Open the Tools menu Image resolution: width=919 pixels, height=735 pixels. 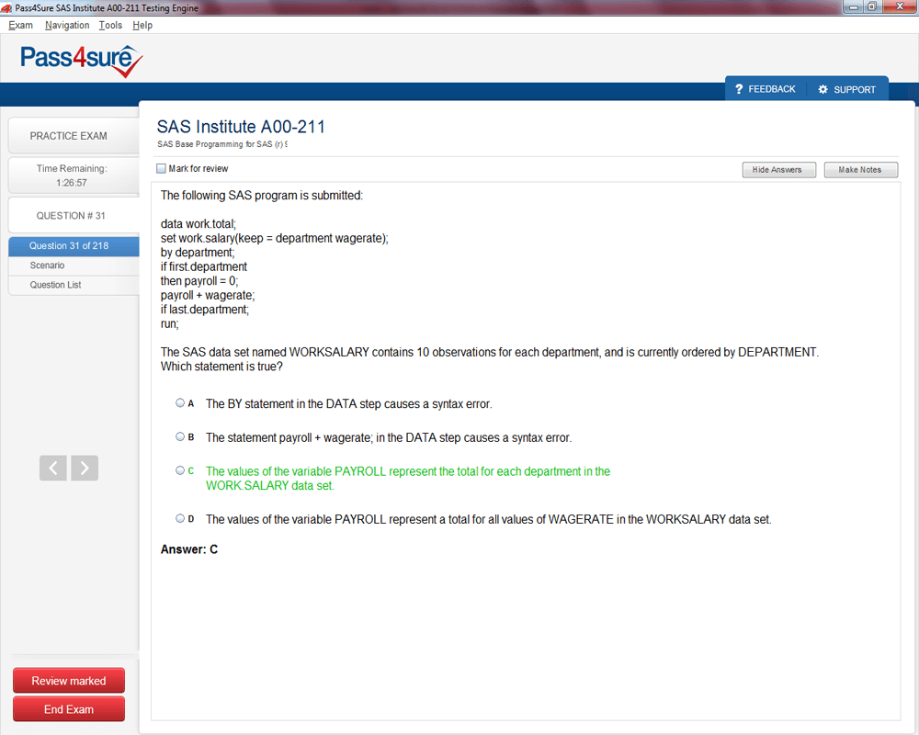click(110, 26)
